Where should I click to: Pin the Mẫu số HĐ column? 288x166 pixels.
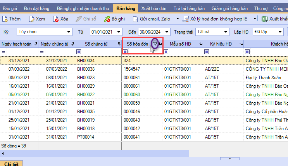pyautogui.click(x=200, y=44)
